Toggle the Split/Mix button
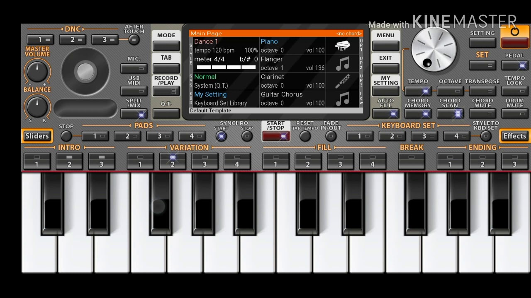The height and width of the screenshot is (298, 531). (134, 113)
